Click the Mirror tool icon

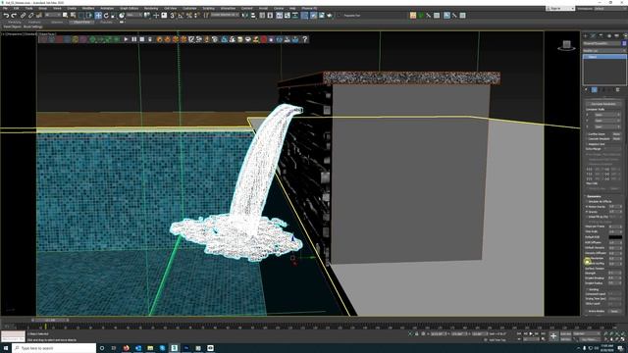244,16
